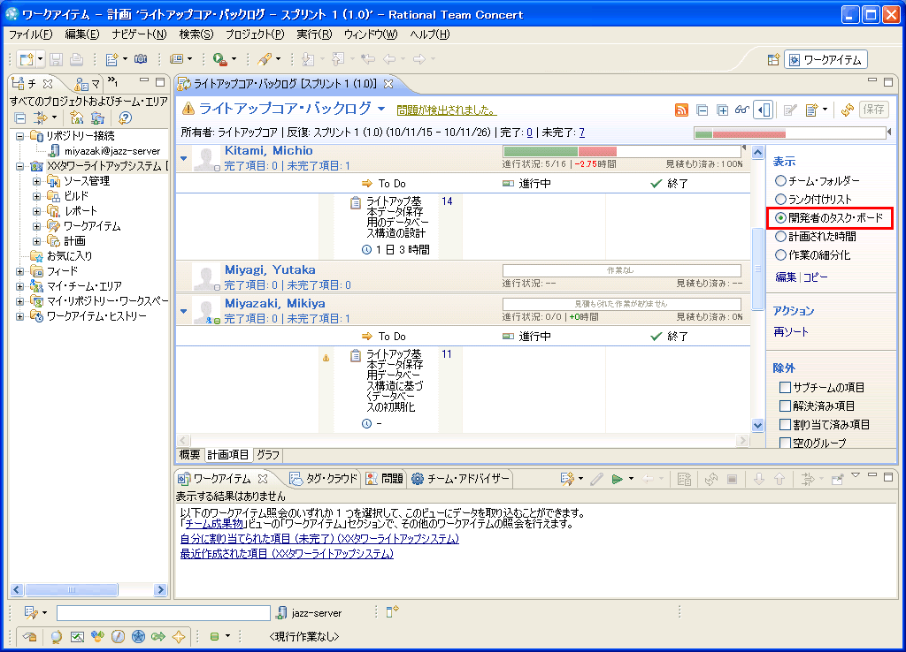Click the collapse all icon in the team artifacts view
The height and width of the screenshot is (652, 906).
20,118
